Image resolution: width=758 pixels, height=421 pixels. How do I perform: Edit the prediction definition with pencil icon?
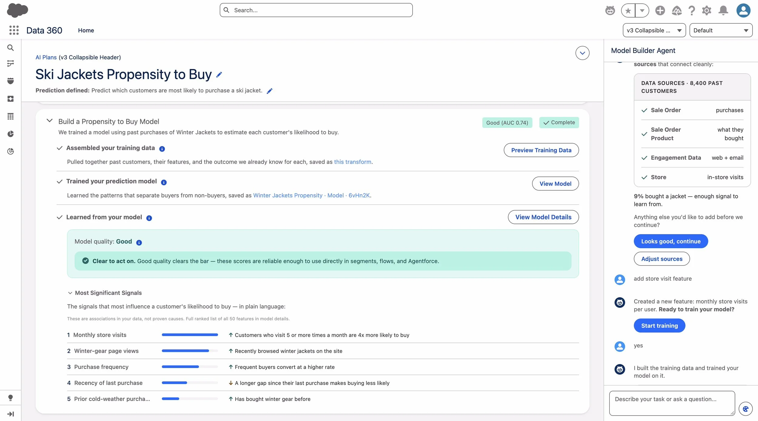tap(270, 91)
